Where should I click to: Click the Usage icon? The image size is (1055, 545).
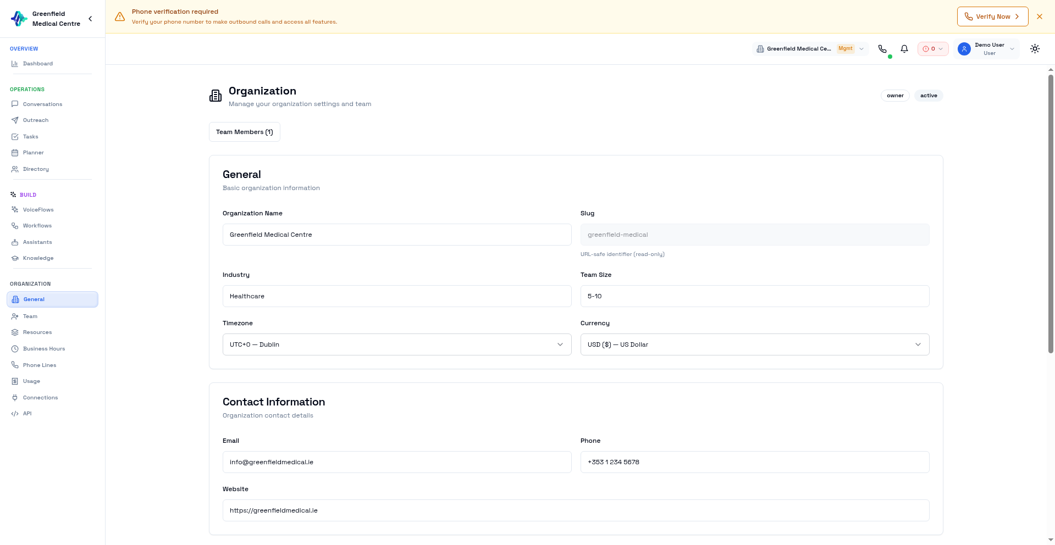[15, 381]
